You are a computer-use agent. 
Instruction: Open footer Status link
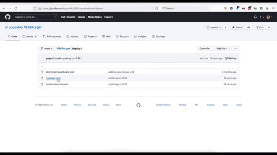[x=106, y=105]
